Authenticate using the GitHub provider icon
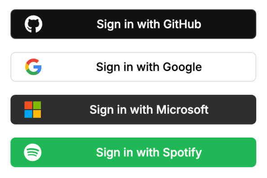 (x=33, y=24)
